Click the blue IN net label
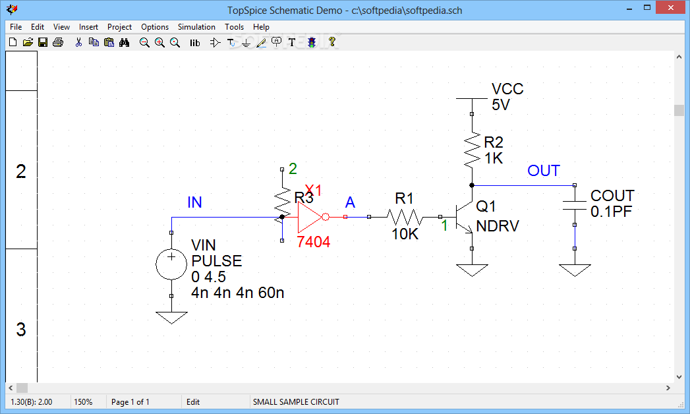690x414 pixels. coord(194,202)
